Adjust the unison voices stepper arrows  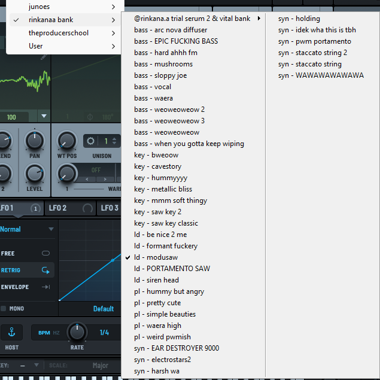click(x=114, y=141)
